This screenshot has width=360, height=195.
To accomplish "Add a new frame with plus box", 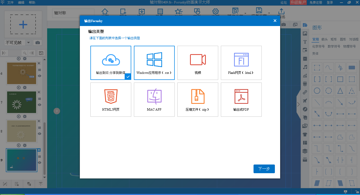I will tap(23, 25).
